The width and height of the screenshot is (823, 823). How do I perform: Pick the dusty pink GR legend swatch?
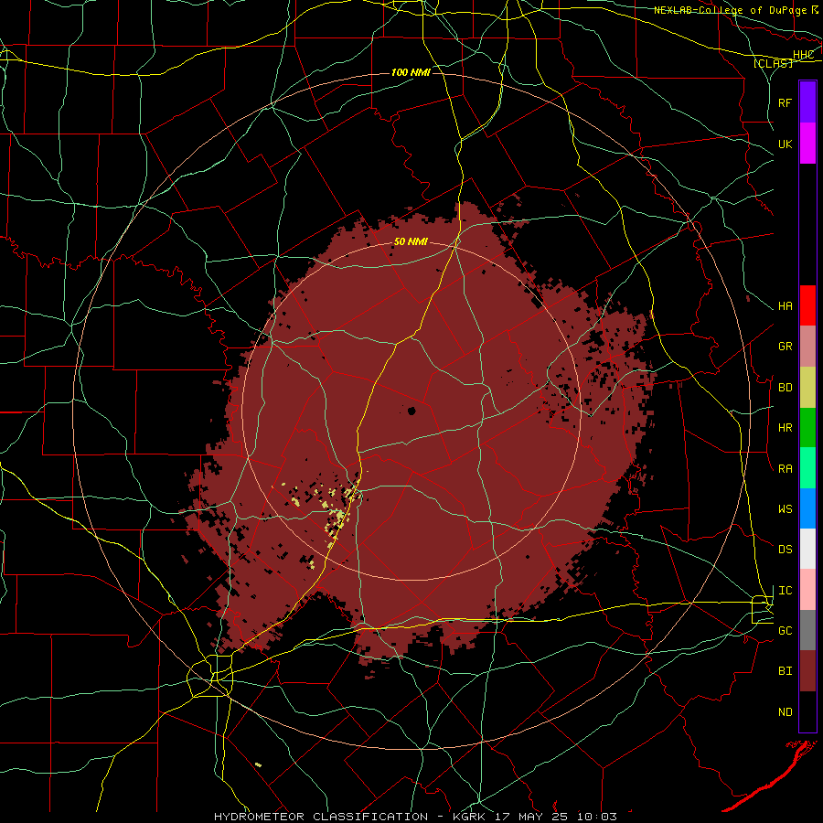click(807, 347)
